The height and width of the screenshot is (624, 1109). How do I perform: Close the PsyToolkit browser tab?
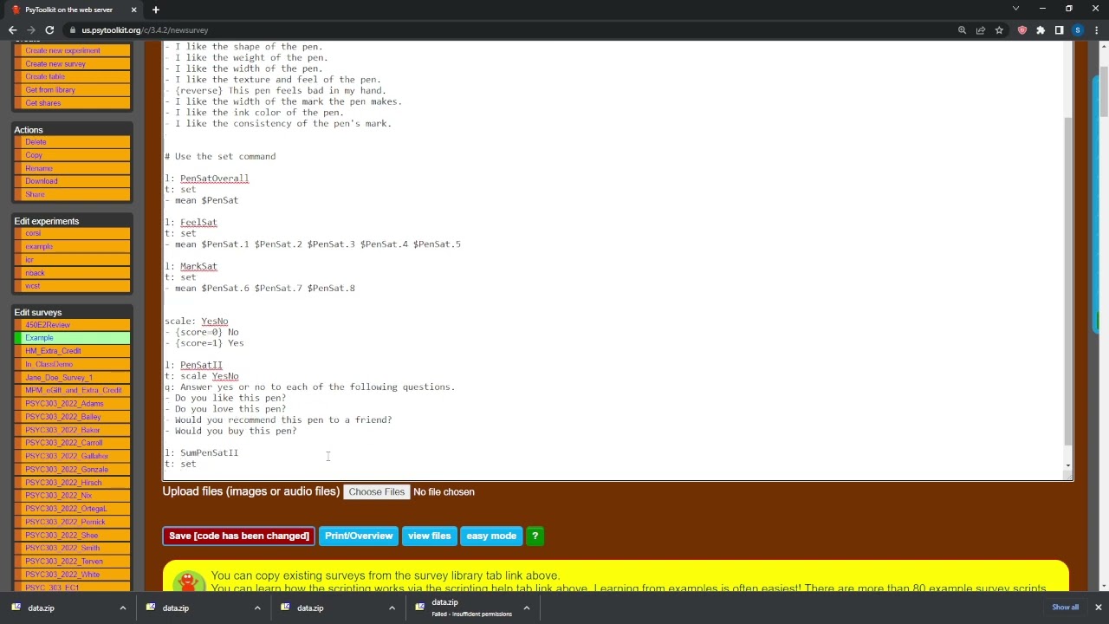coord(134,10)
